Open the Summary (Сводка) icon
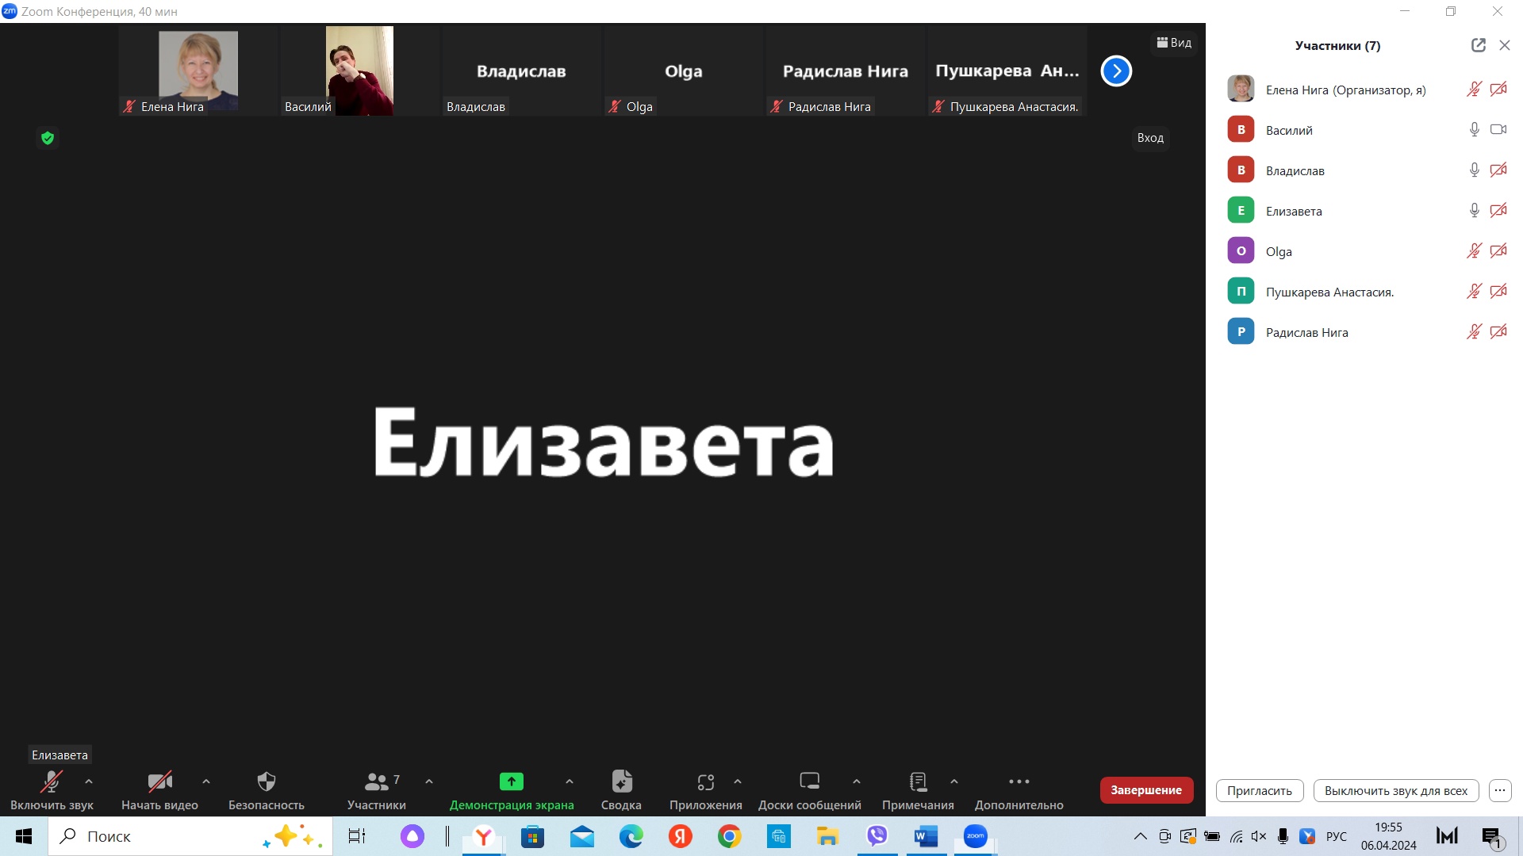The width and height of the screenshot is (1523, 856). click(x=621, y=782)
